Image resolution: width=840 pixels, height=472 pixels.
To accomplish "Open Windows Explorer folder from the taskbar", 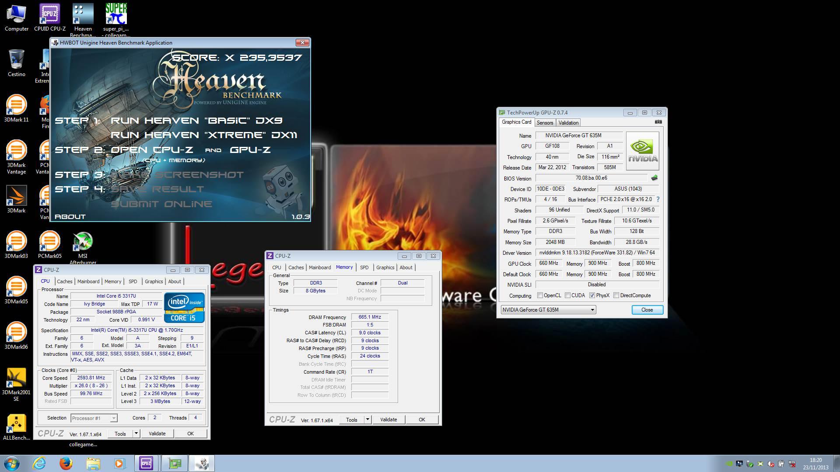I will click(93, 463).
